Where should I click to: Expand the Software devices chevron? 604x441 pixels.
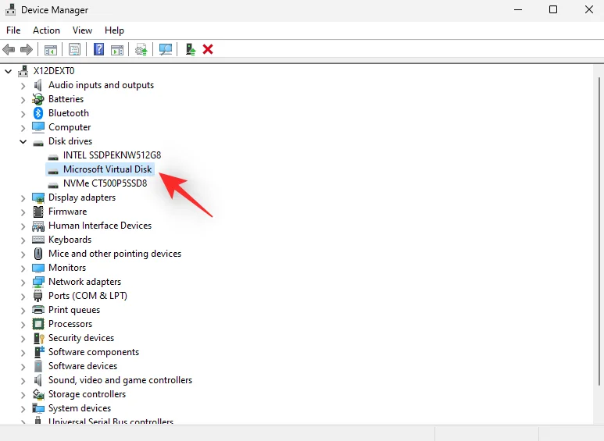23,366
